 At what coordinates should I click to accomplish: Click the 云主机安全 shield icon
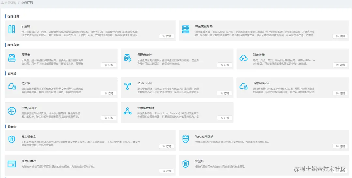coord(12,140)
